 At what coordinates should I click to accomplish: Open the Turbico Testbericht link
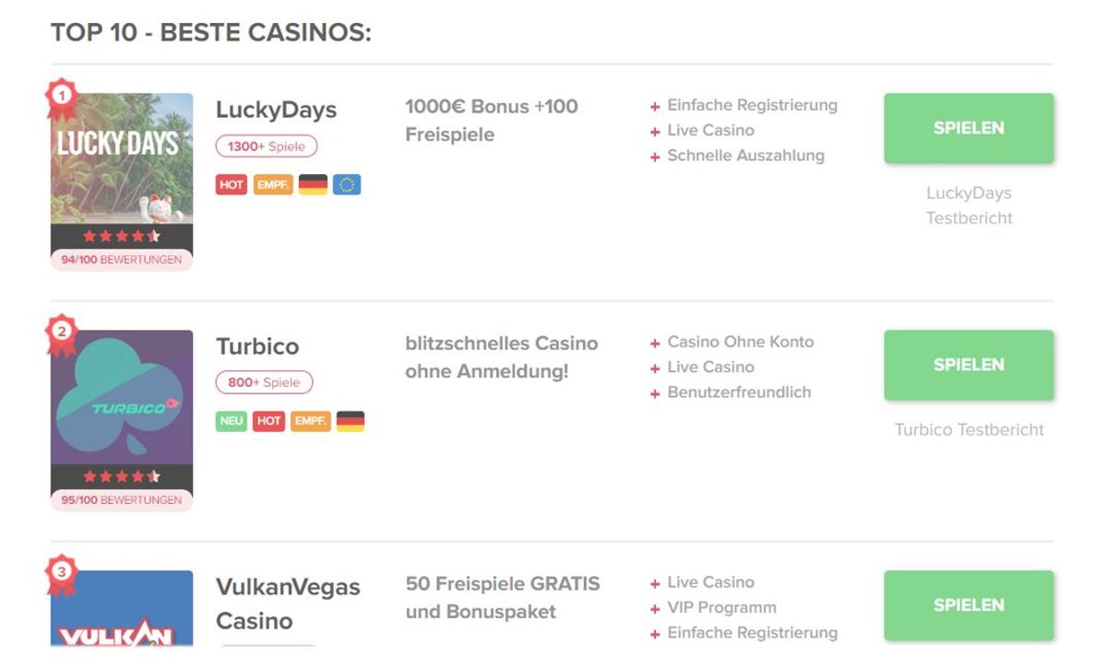click(x=969, y=429)
